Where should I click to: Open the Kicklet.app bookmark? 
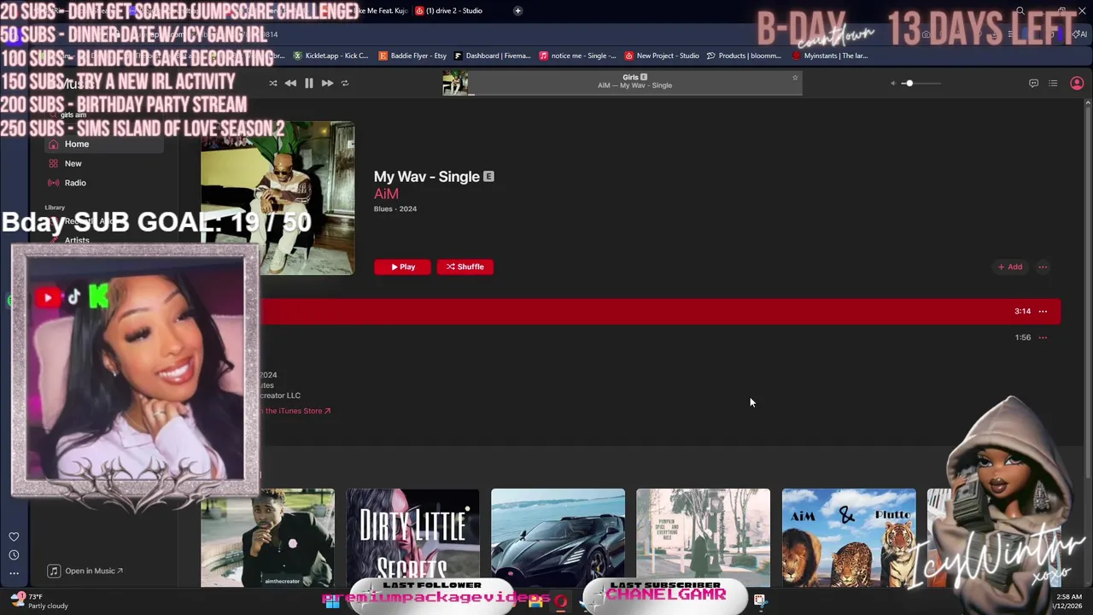pos(330,56)
